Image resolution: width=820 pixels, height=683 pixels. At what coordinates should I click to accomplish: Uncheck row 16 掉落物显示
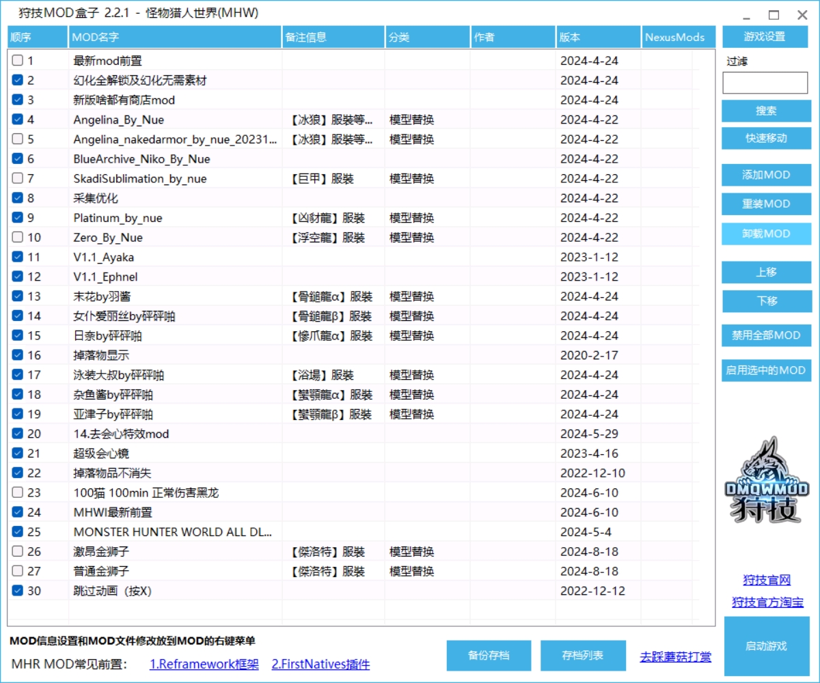point(18,355)
